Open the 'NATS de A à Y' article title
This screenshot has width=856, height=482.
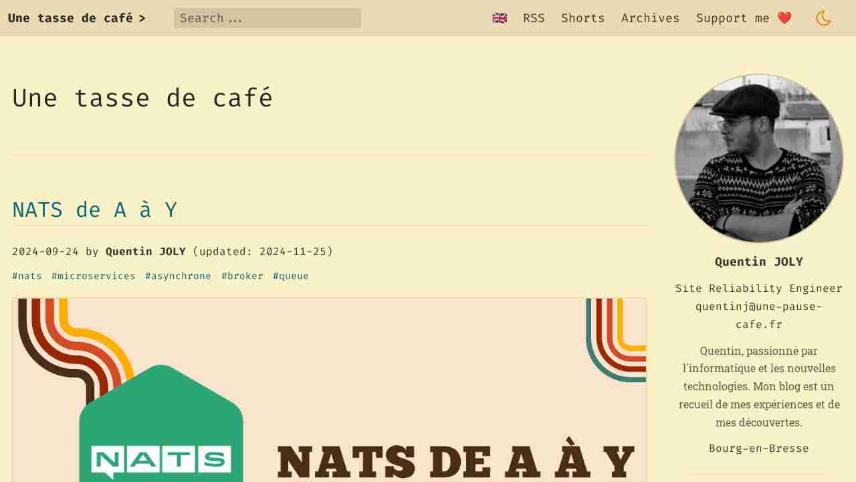pyautogui.click(x=94, y=210)
